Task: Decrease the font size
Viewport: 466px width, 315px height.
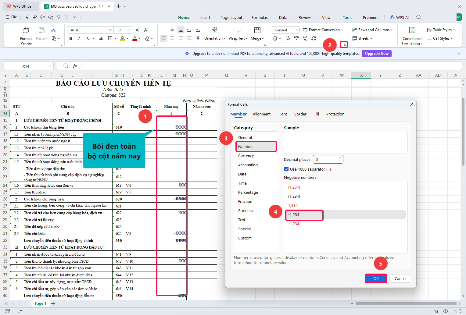Action: pyautogui.click(x=146, y=30)
